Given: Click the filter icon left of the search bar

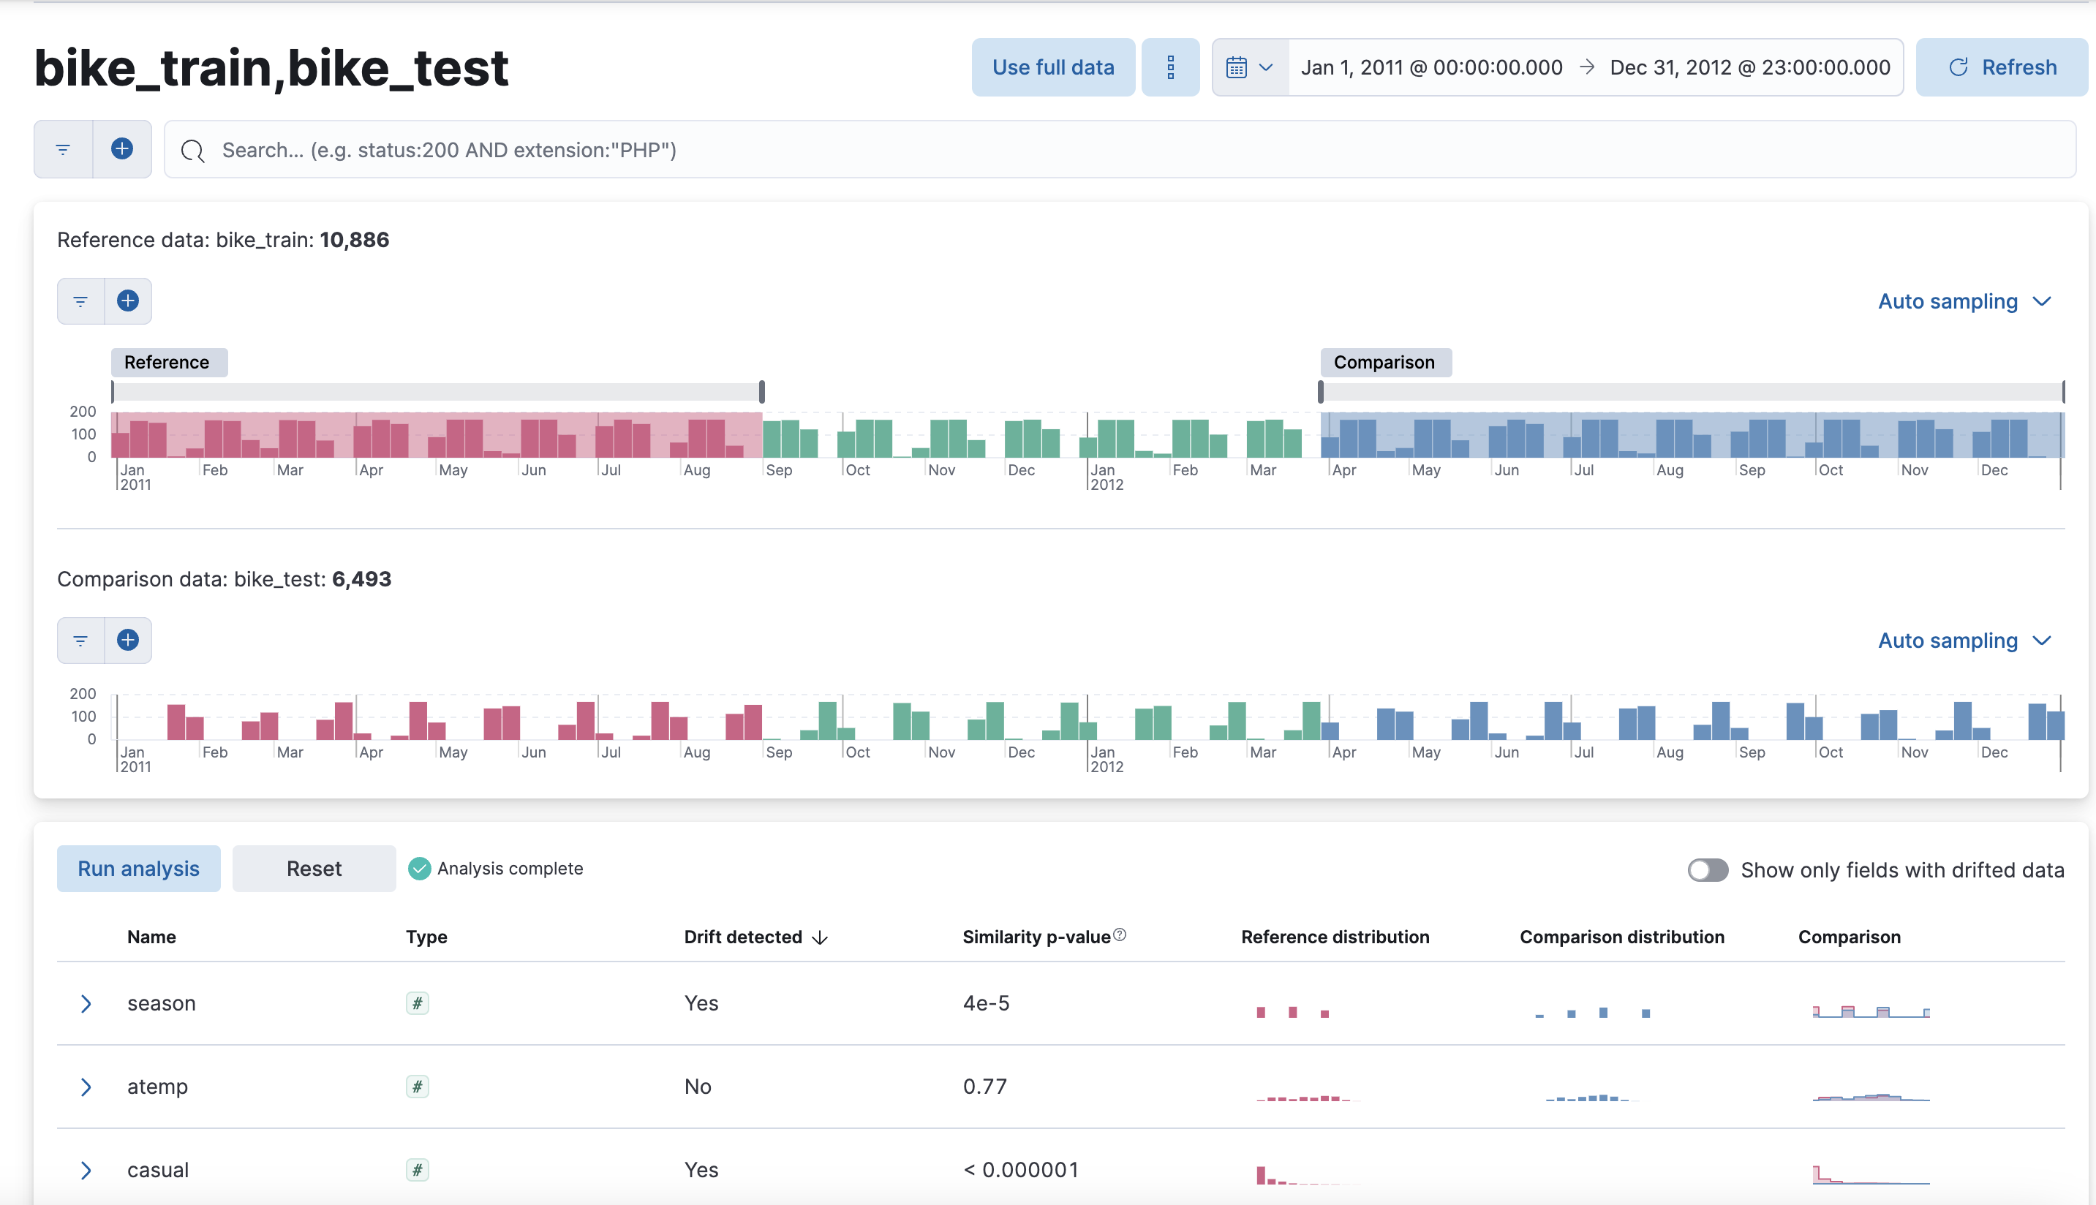Looking at the screenshot, I should 63,149.
